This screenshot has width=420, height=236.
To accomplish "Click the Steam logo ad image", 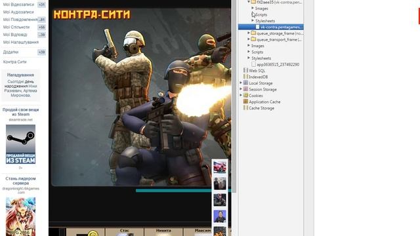I will (20, 144).
